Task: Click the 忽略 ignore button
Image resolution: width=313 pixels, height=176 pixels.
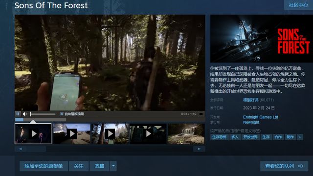Action: 99,166
